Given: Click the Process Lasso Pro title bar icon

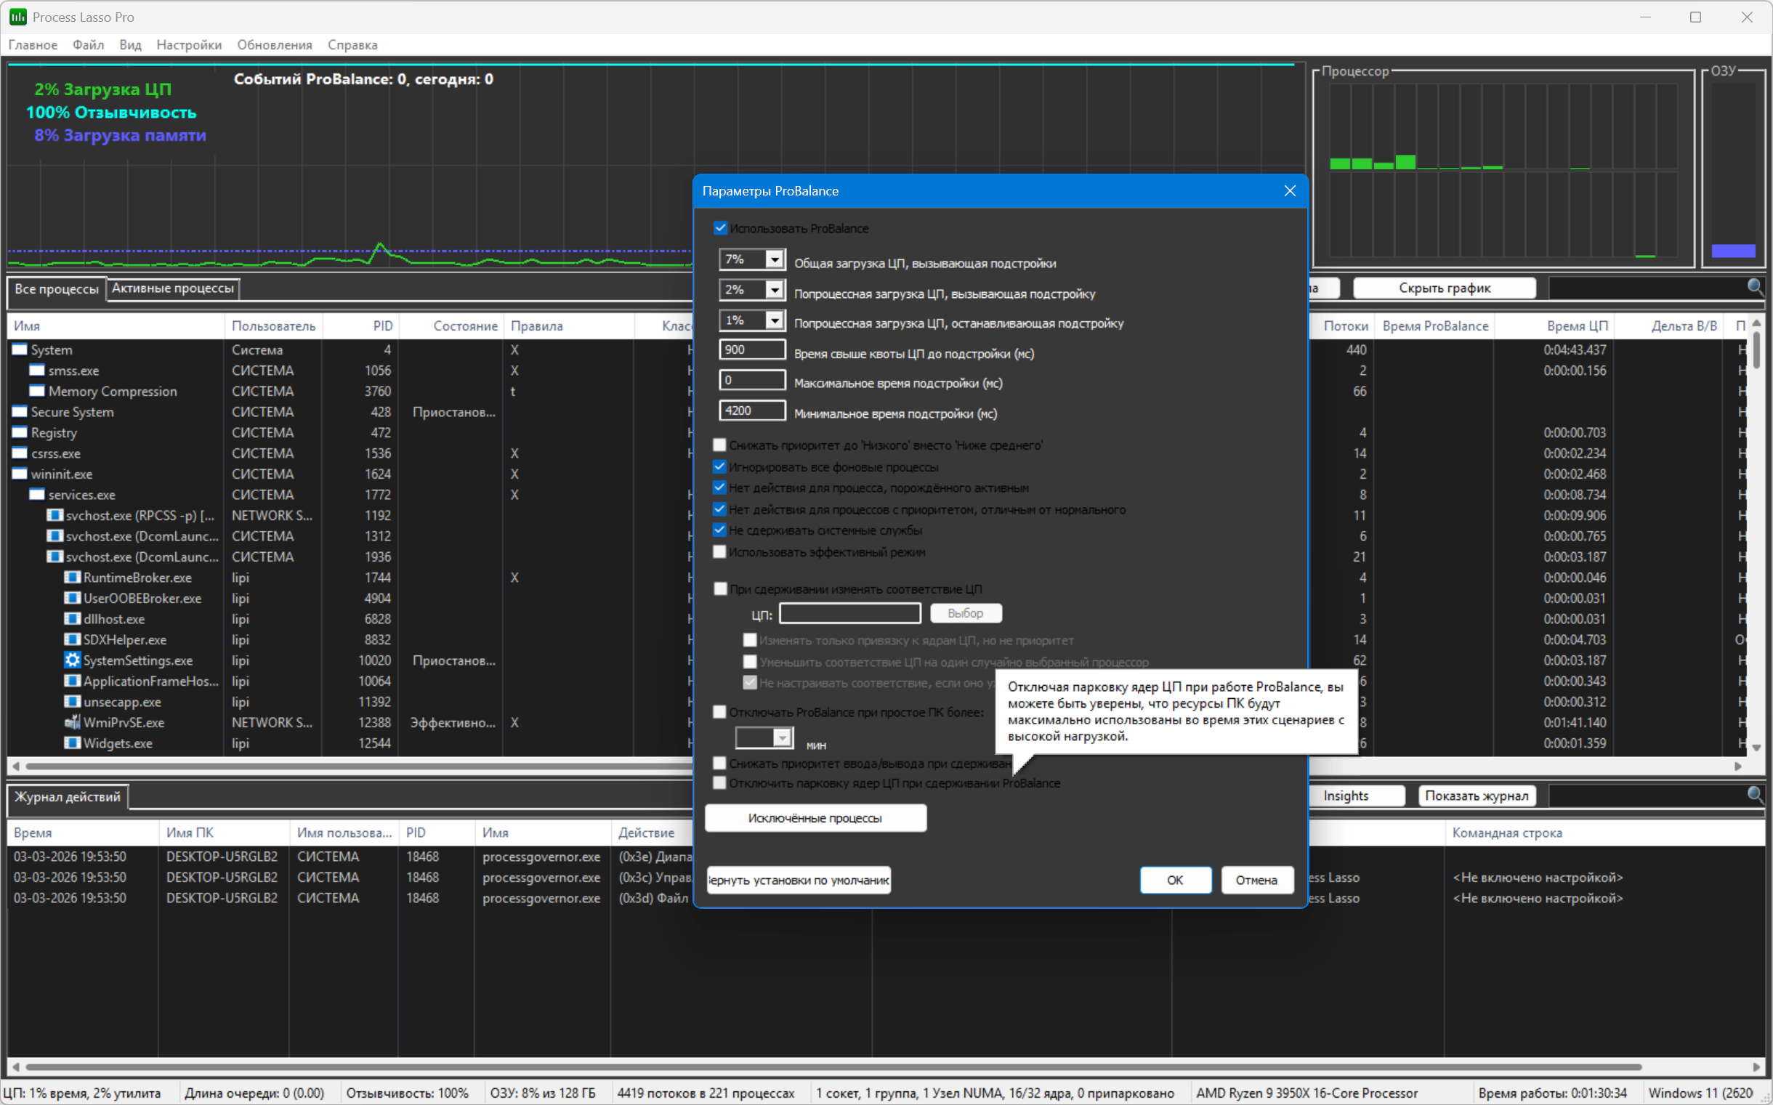Looking at the screenshot, I should [x=17, y=17].
